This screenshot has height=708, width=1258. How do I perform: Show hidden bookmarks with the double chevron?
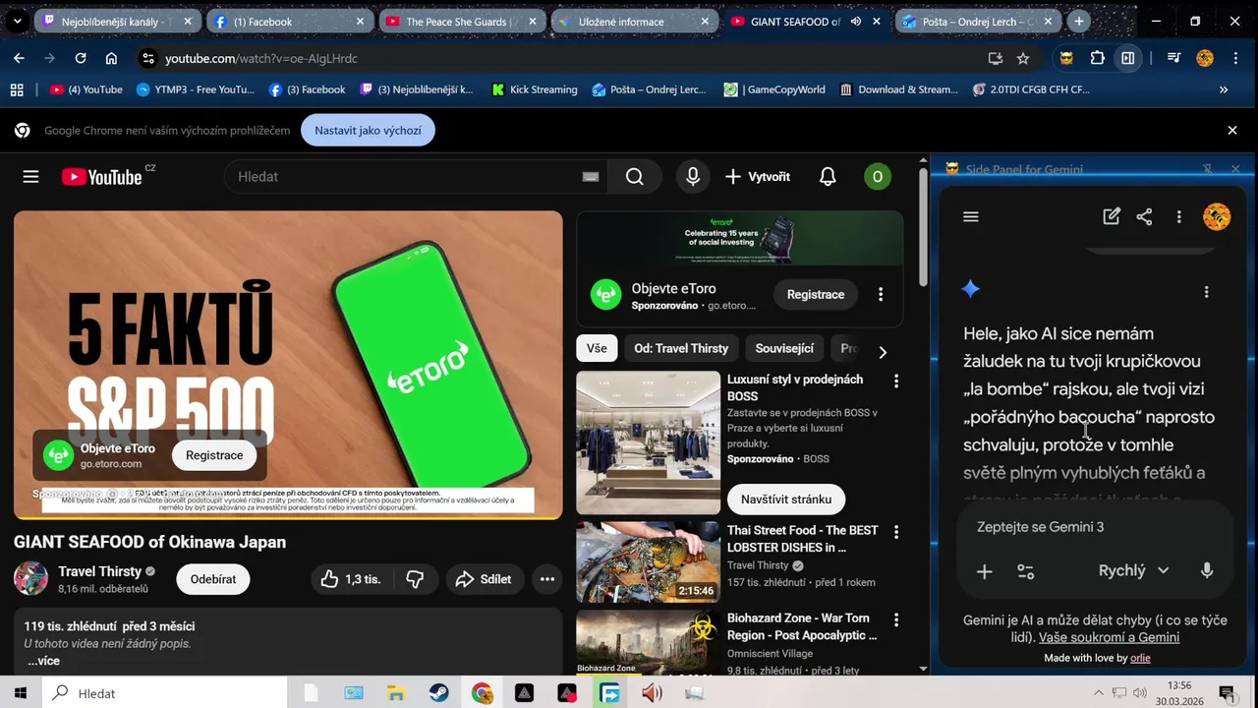pyautogui.click(x=1224, y=89)
